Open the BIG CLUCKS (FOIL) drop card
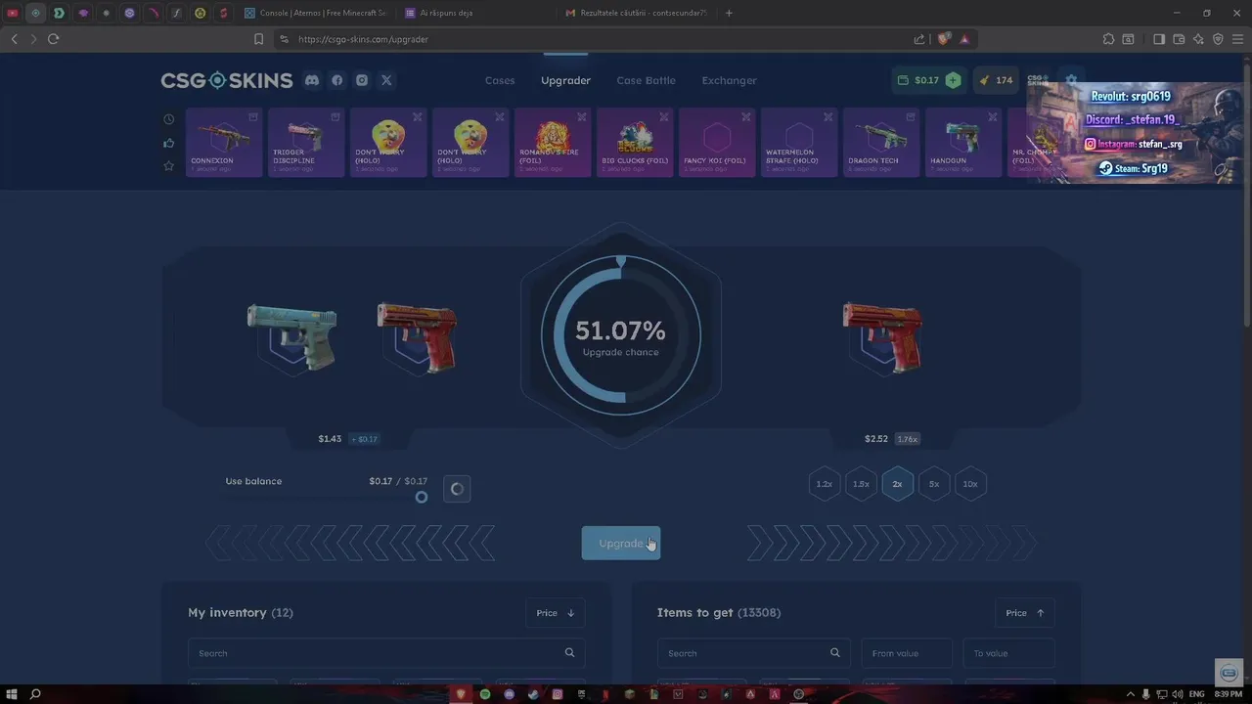The width and height of the screenshot is (1252, 704). pyautogui.click(x=635, y=143)
